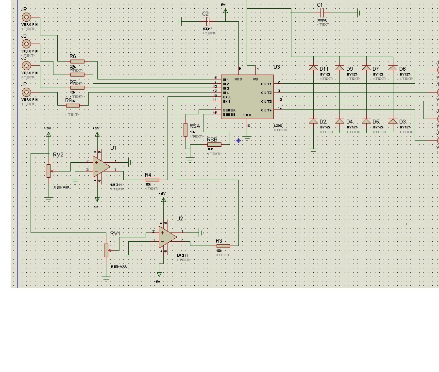Select the R4 resistor symbol

(152, 180)
